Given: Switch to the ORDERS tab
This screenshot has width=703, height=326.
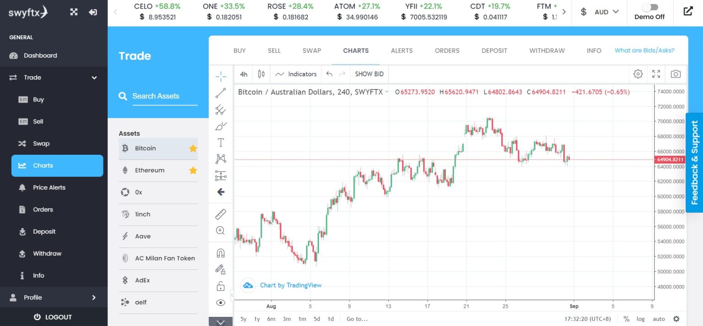Looking at the screenshot, I should pyautogui.click(x=447, y=51).
